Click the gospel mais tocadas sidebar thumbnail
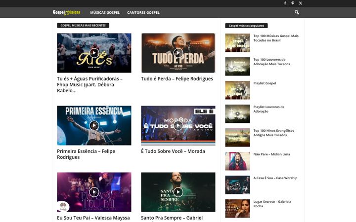This screenshot has height=222, width=356. pos(237,43)
